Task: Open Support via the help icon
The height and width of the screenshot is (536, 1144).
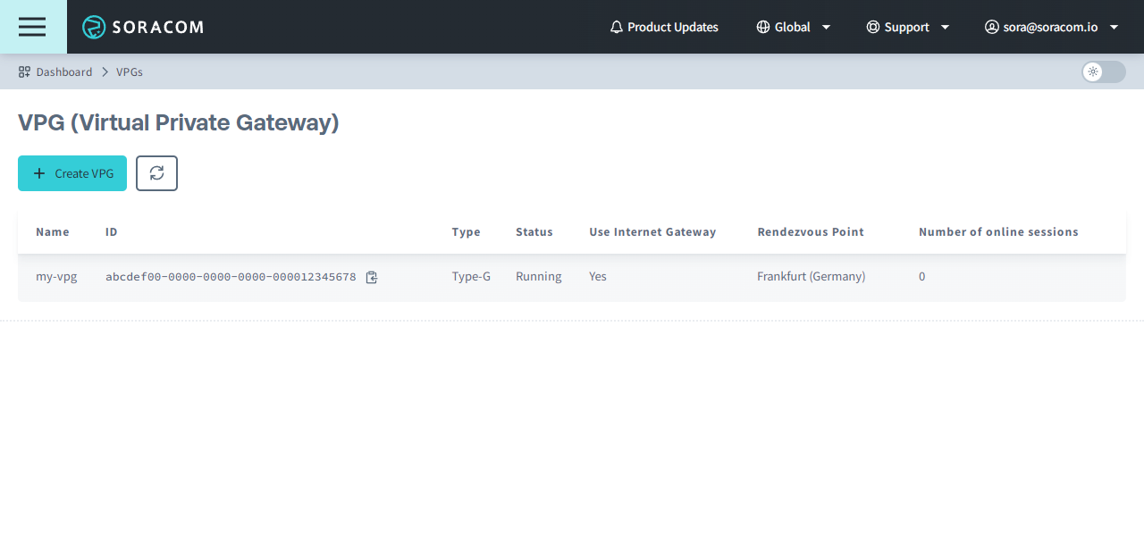Action: coord(872,27)
